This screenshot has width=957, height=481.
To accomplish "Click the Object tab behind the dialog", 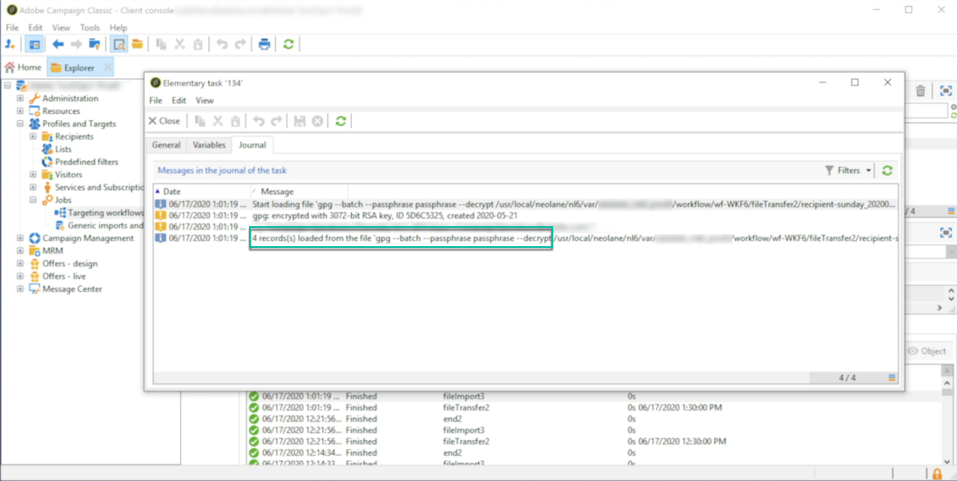I will (x=927, y=351).
